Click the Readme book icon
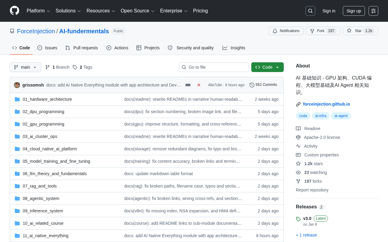 coord(298,129)
